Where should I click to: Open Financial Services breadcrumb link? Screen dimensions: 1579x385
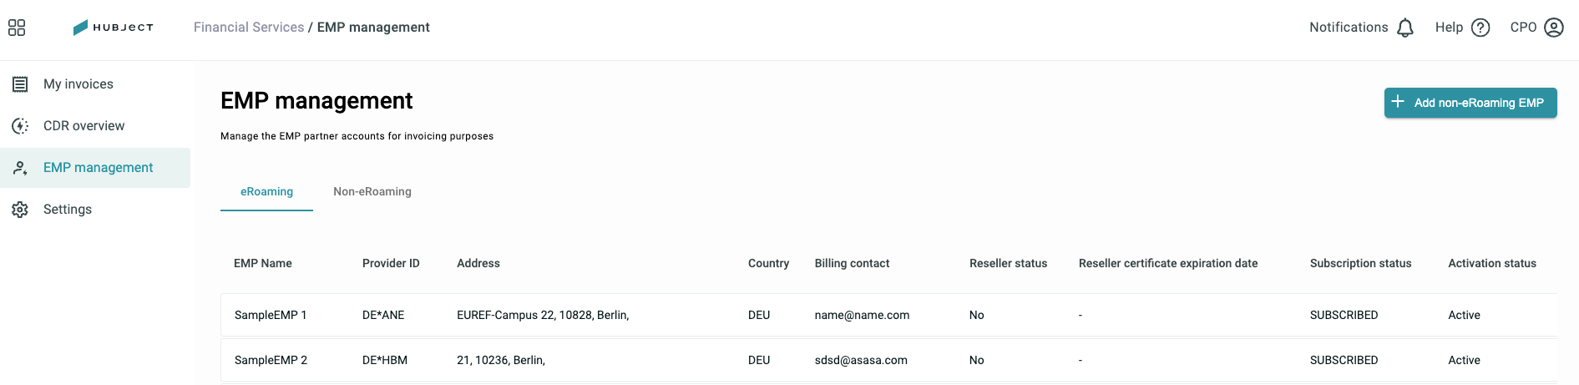(x=249, y=28)
